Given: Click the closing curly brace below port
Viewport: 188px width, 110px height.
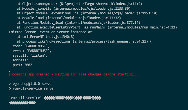Looking at the screenshot, I should coord(10,70).
